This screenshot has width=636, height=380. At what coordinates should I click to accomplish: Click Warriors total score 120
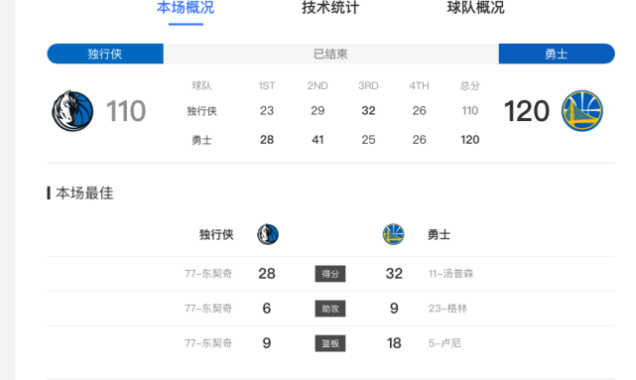527,111
